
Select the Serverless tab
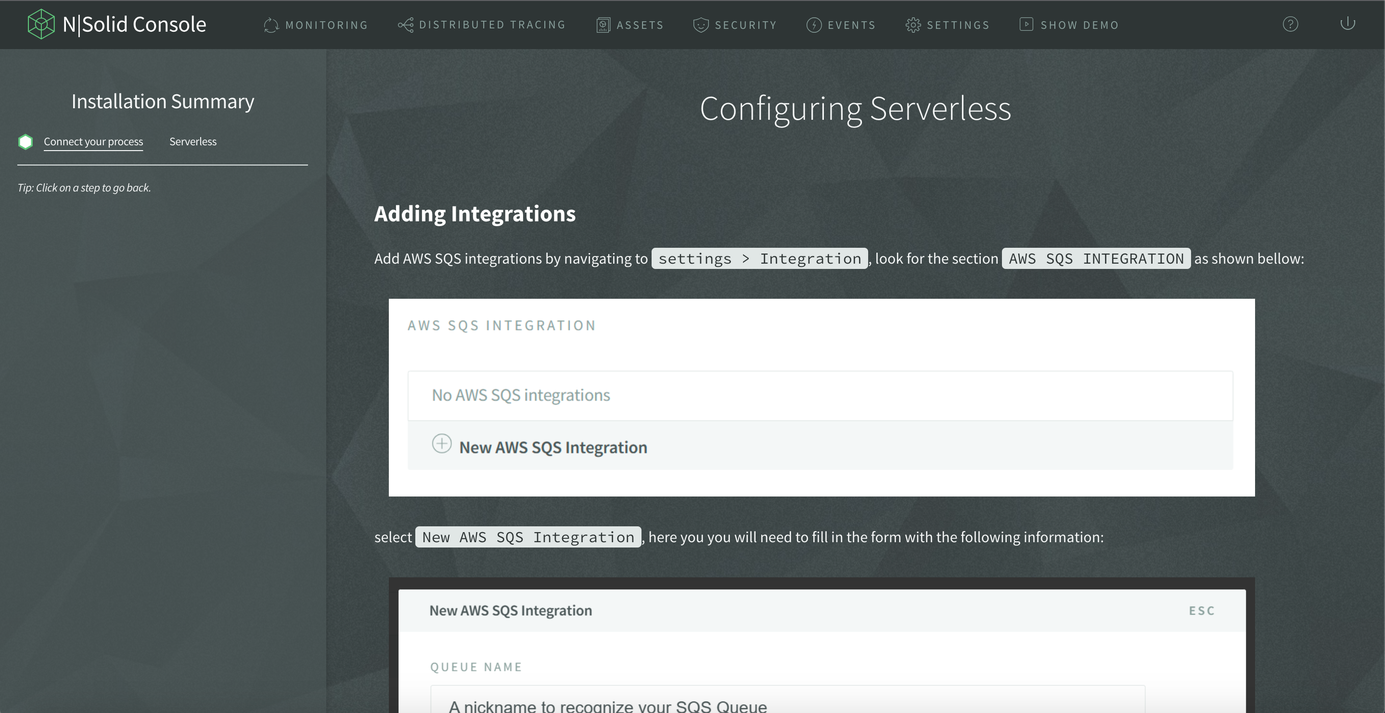click(192, 141)
